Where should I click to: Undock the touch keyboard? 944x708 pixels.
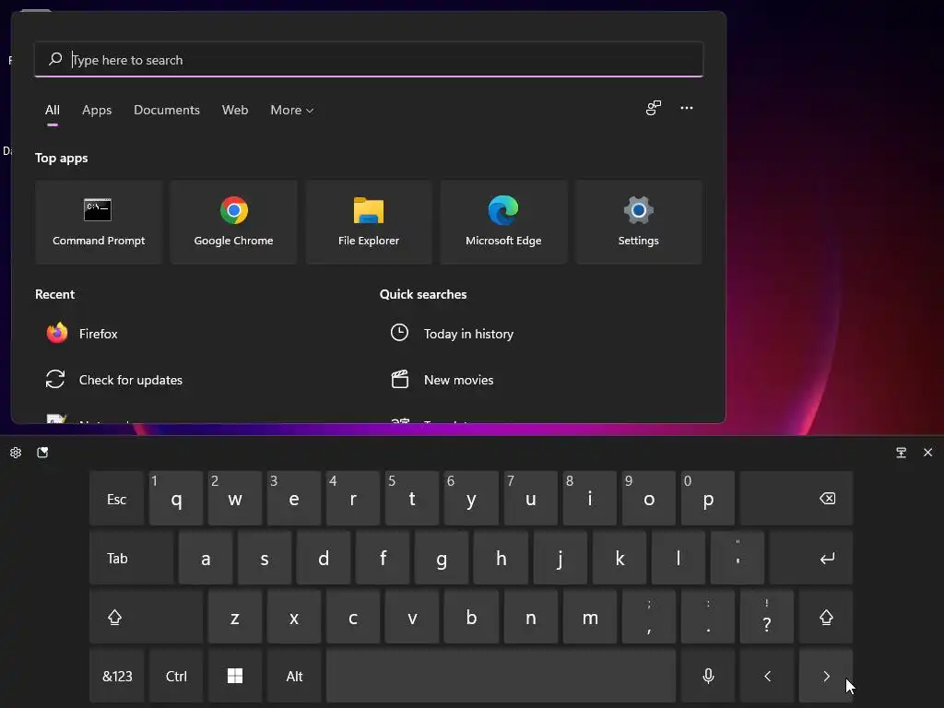(901, 453)
